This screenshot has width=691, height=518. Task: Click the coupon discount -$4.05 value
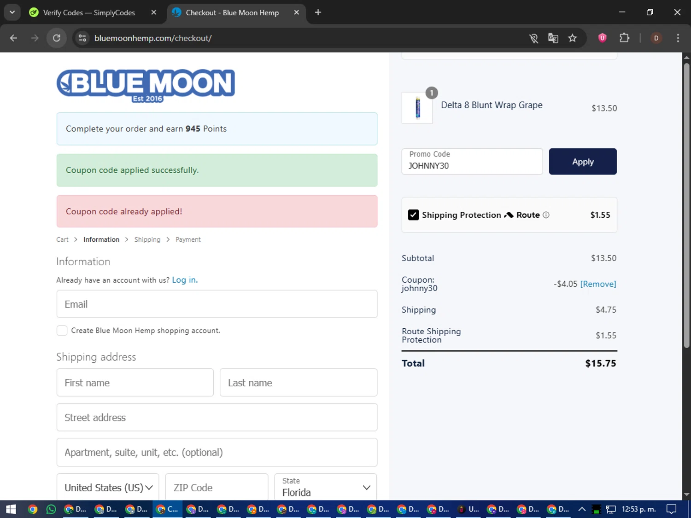click(565, 284)
